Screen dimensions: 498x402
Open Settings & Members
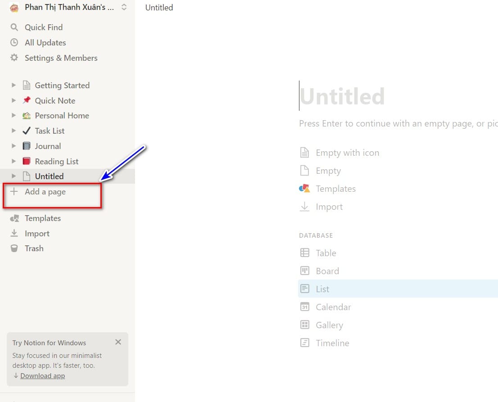61,58
